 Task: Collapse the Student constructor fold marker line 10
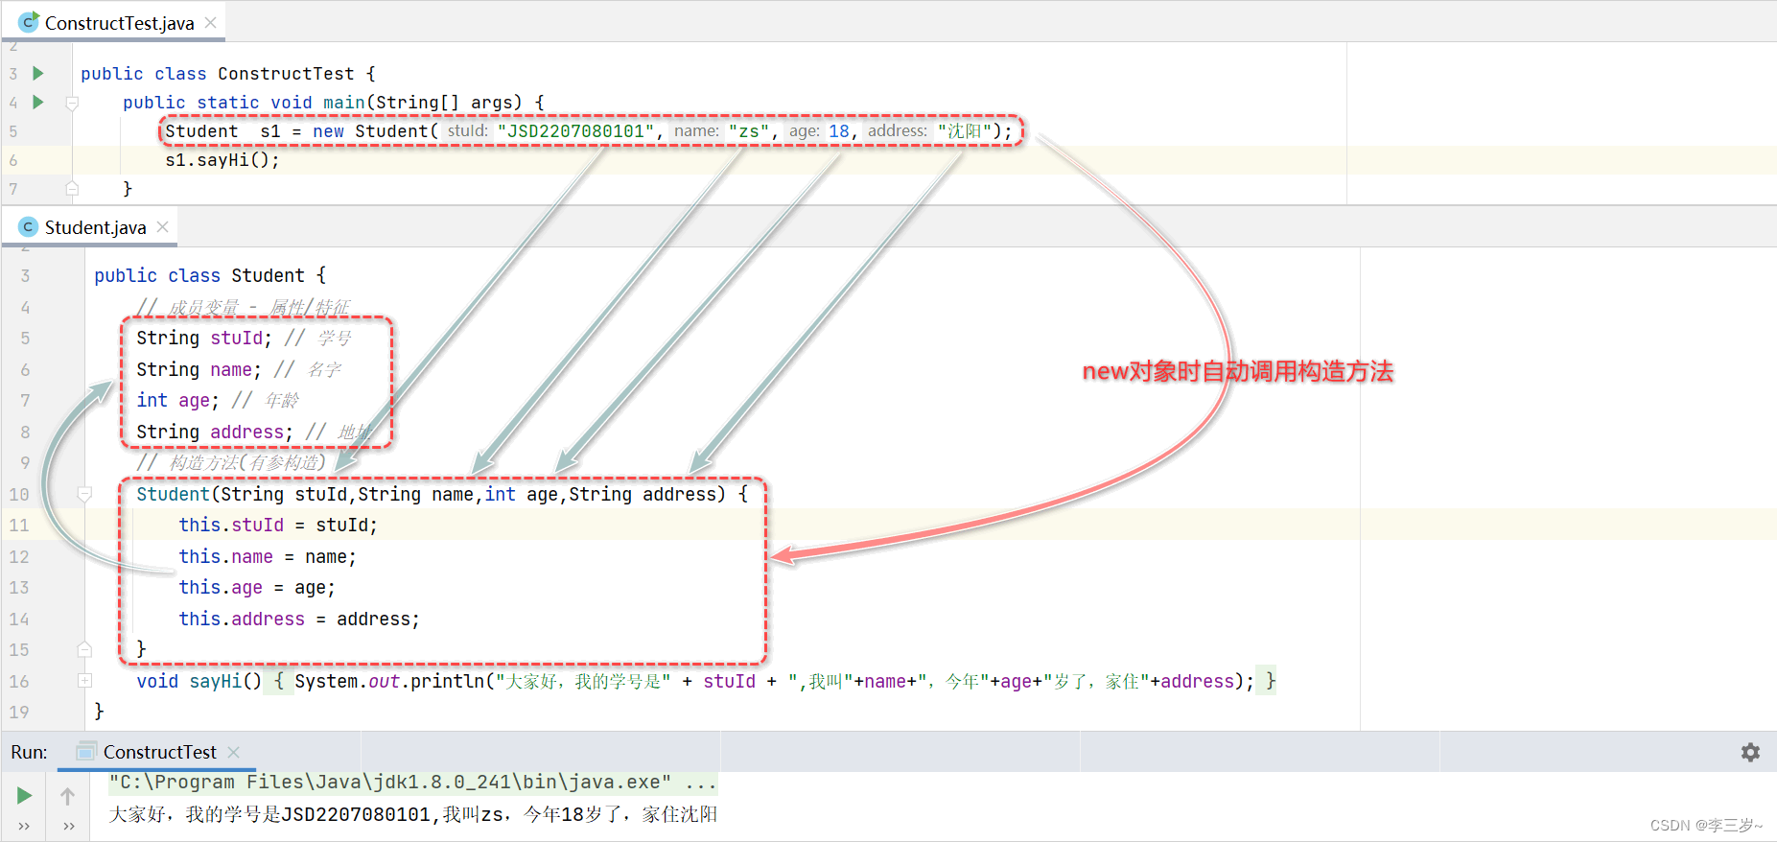pyautogui.click(x=84, y=494)
